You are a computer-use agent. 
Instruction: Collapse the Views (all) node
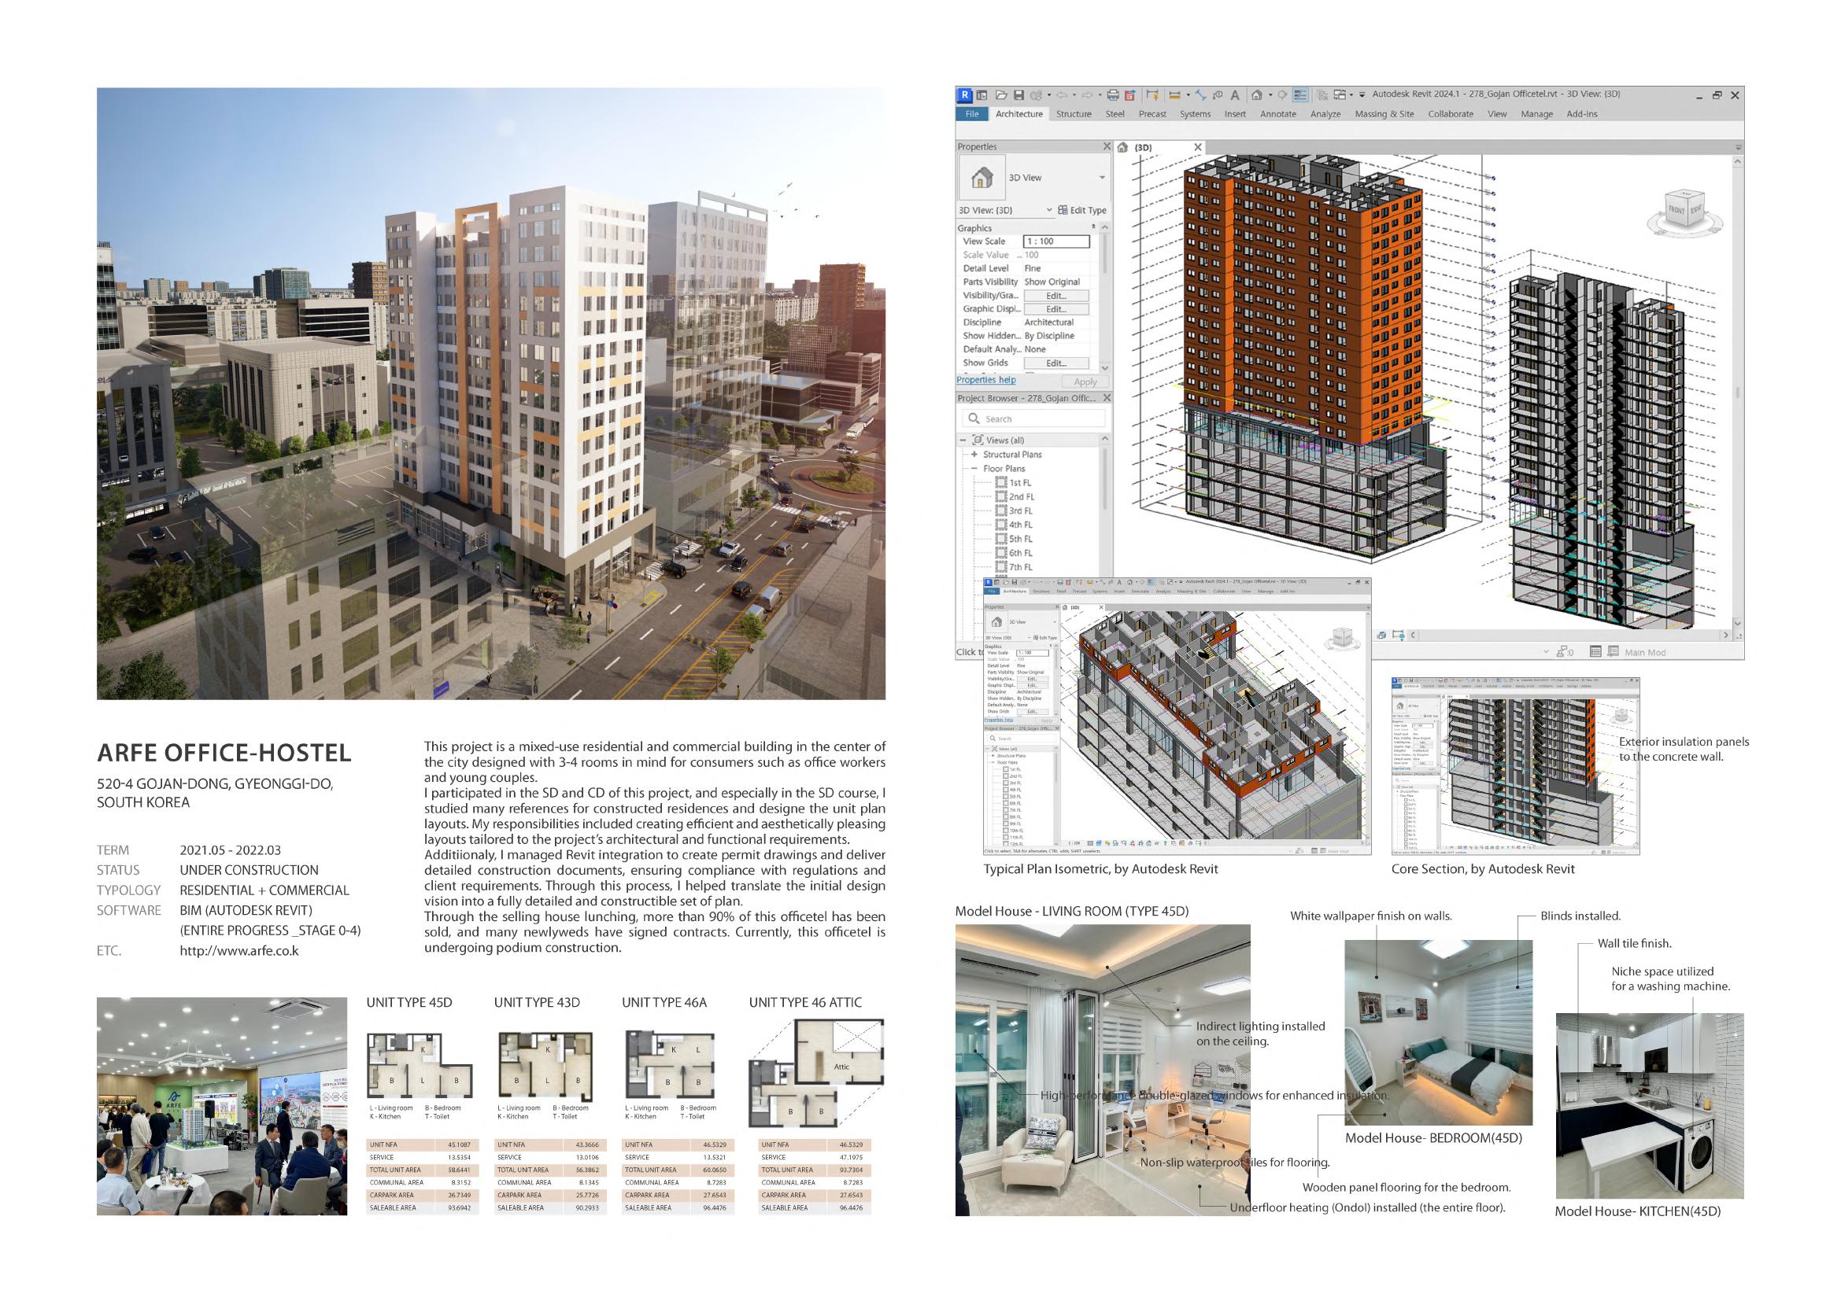pyautogui.click(x=964, y=440)
